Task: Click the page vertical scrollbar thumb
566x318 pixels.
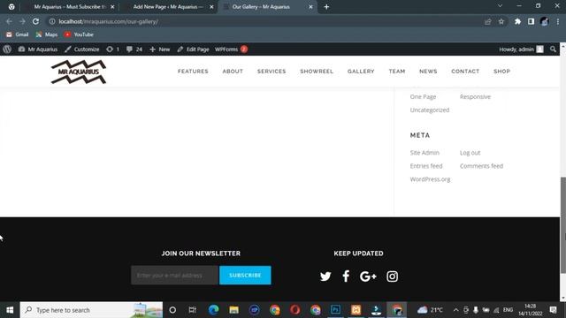Action: [x=562, y=225]
